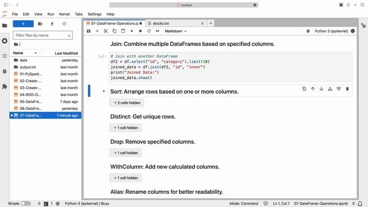Open the Tabs menu
Image resolution: width=368 pixels, height=207 pixels.
point(79,14)
